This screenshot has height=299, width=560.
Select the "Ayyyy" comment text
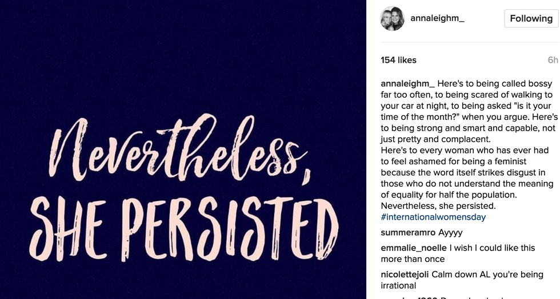(x=450, y=233)
